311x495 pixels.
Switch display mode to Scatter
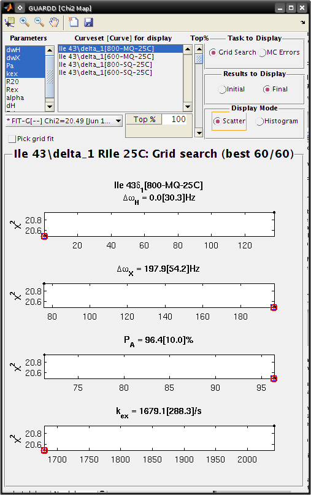point(217,121)
